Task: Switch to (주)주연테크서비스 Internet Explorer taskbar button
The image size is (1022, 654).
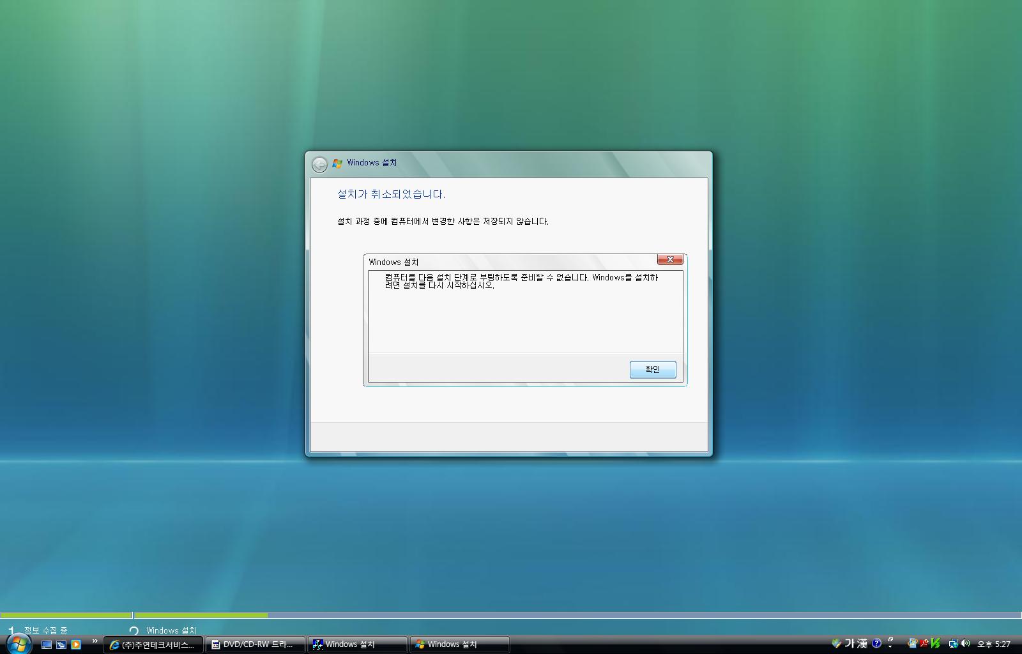Action: pyautogui.click(x=153, y=644)
